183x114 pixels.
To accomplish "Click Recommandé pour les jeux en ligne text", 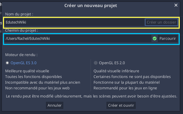I will [125, 88].
